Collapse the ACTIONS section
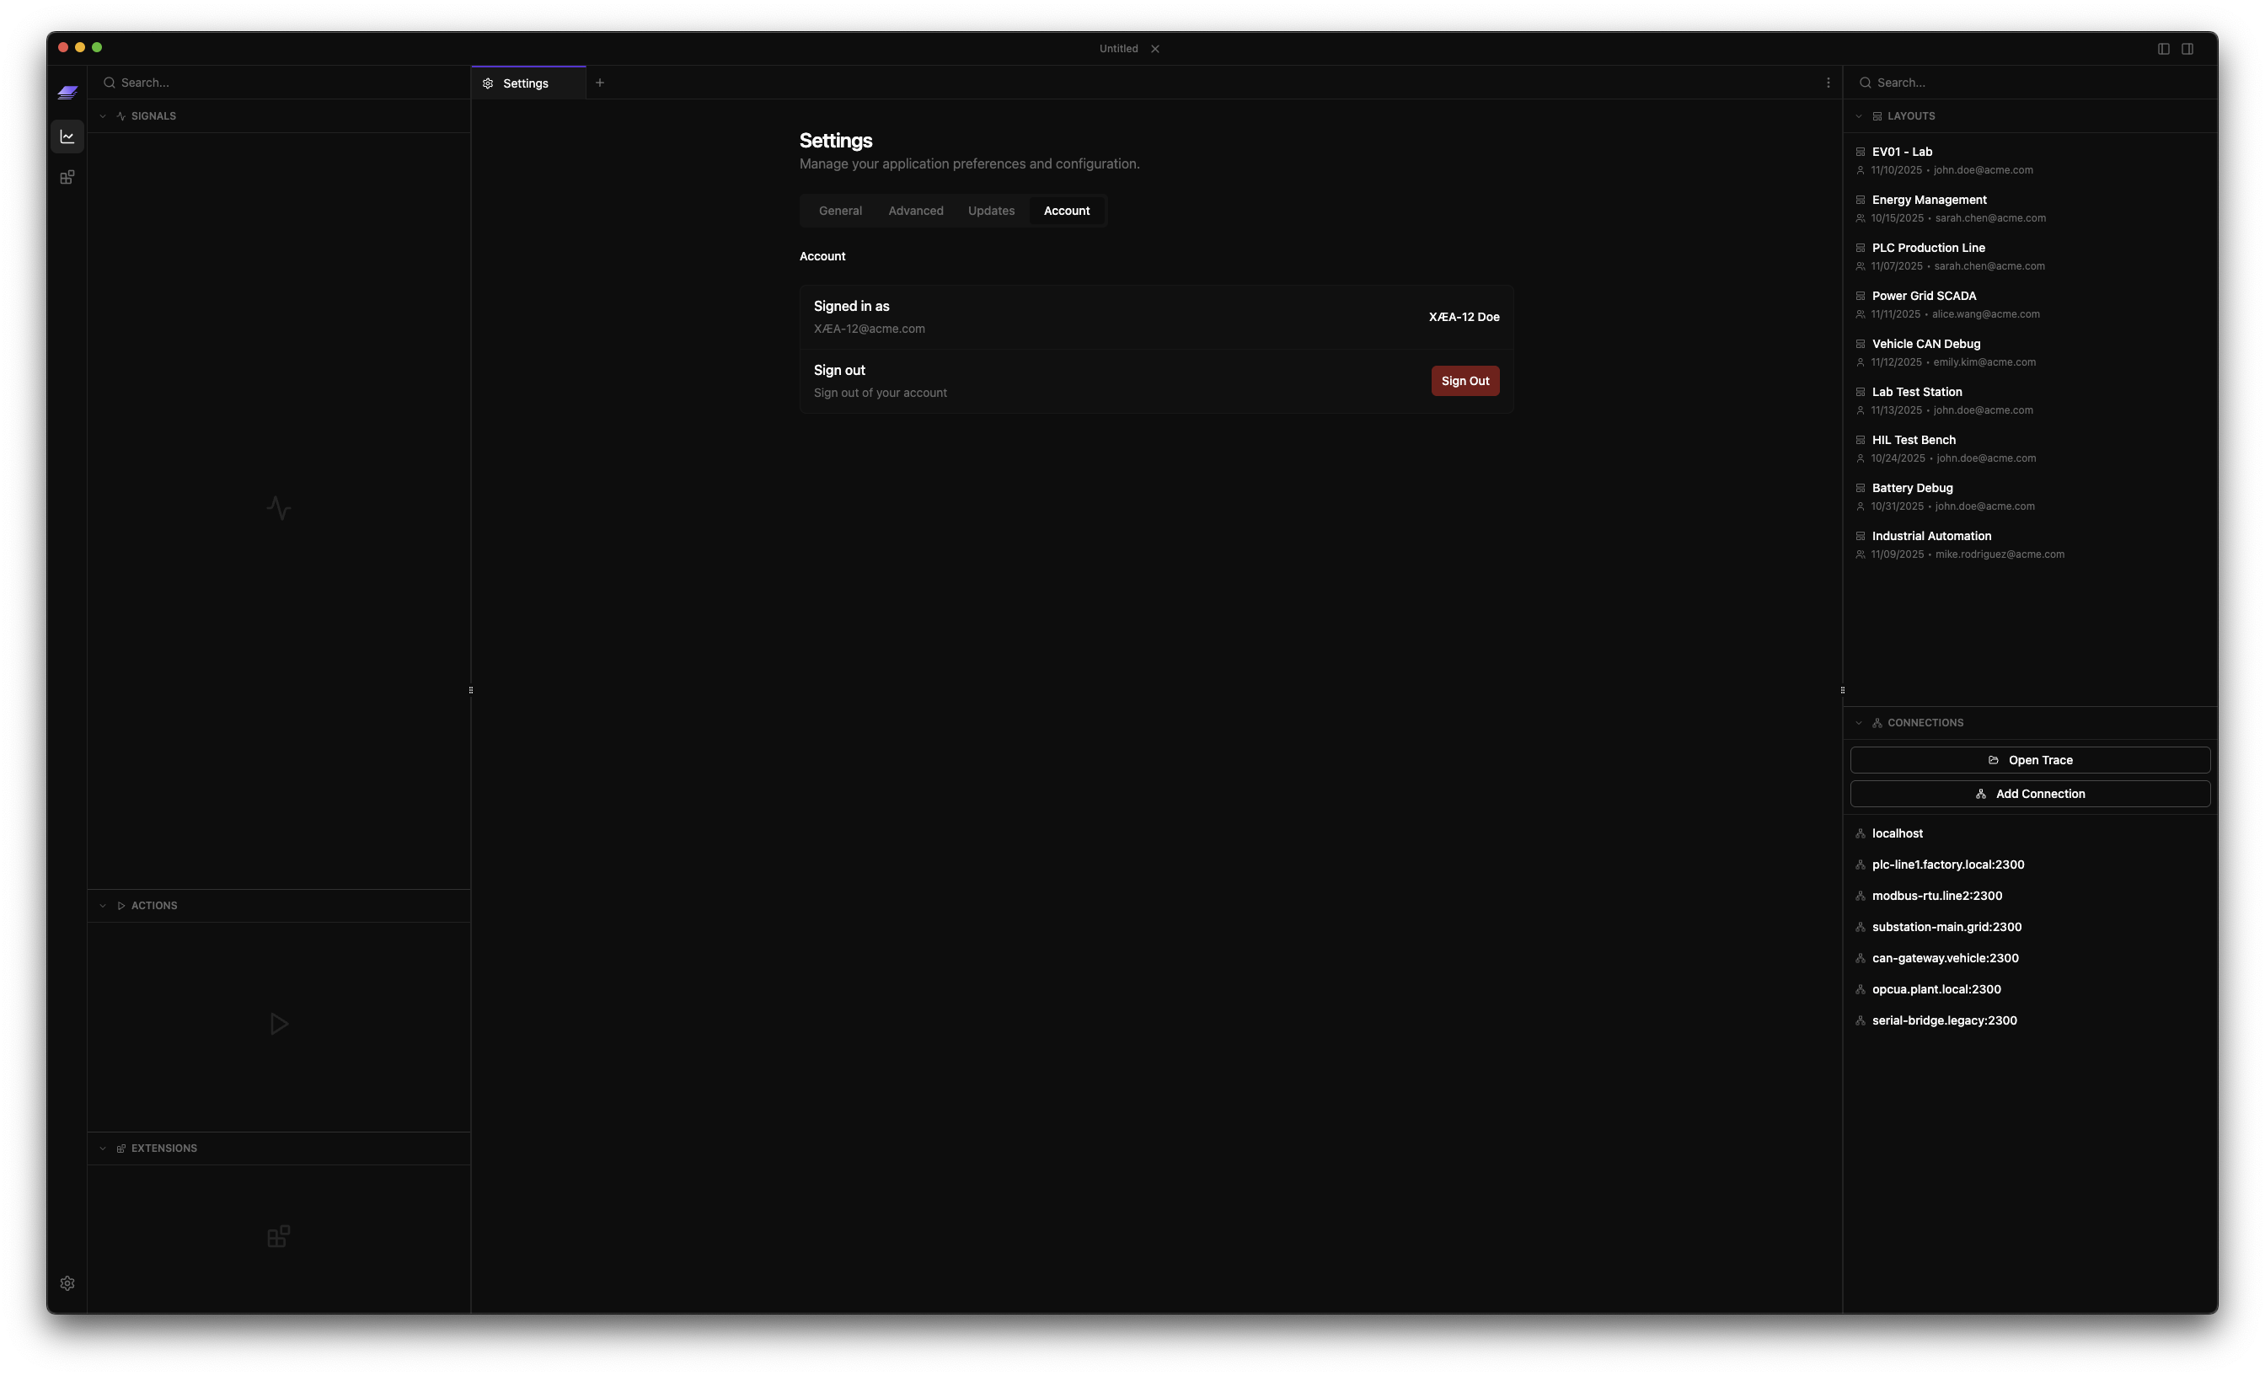This screenshot has width=2265, height=1376. click(x=103, y=905)
